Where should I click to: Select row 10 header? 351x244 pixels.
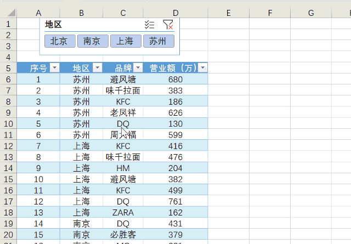click(8, 123)
